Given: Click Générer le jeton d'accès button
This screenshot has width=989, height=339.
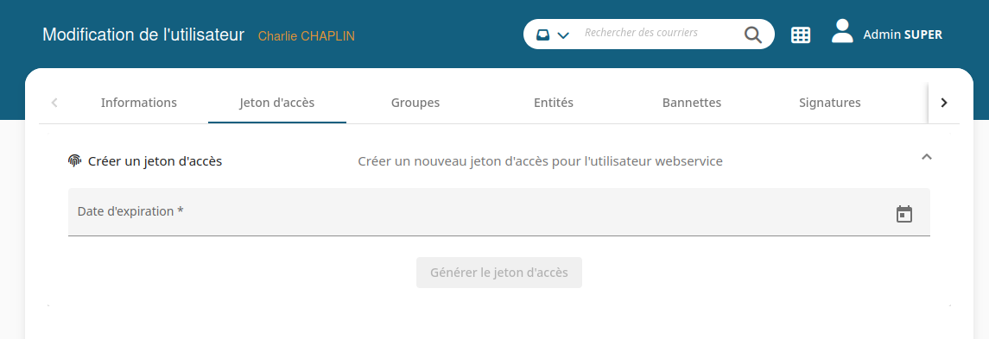Looking at the screenshot, I should [x=499, y=273].
